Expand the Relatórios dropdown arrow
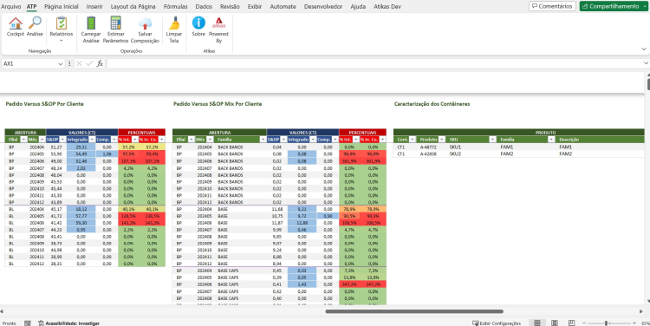The height and width of the screenshot is (326, 650). 62,41
